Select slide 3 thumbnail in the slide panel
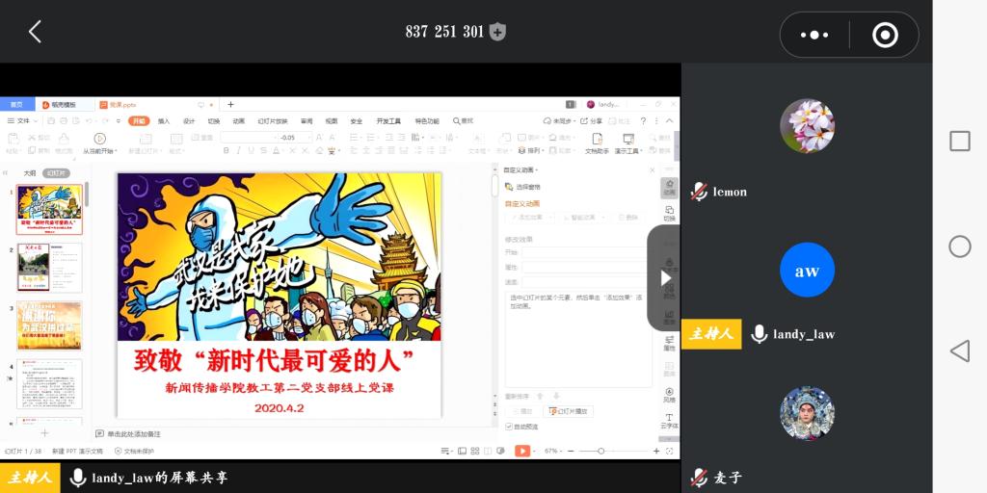Image resolution: width=987 pixels, height=493 pixels. coord(49,325)
